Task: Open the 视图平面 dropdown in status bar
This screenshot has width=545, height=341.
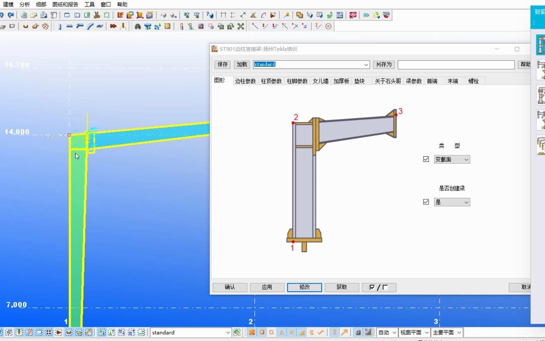Action: pos(414,332)
